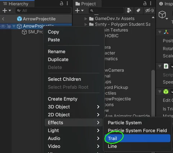Choose Rename from the context menu

pyautogui.click(x=56, y=52)
